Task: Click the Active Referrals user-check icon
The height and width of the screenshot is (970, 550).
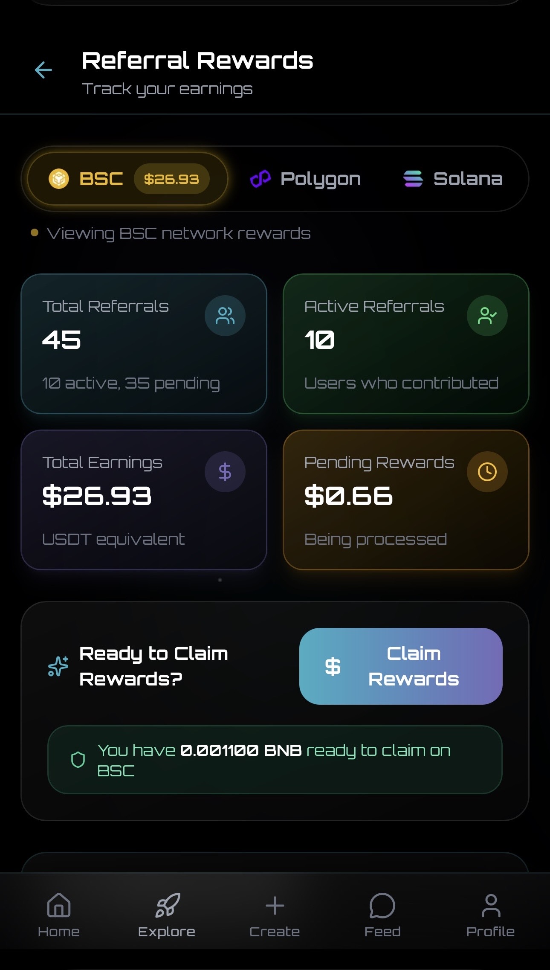Action: pyautogui.click(x=487, y=316)
